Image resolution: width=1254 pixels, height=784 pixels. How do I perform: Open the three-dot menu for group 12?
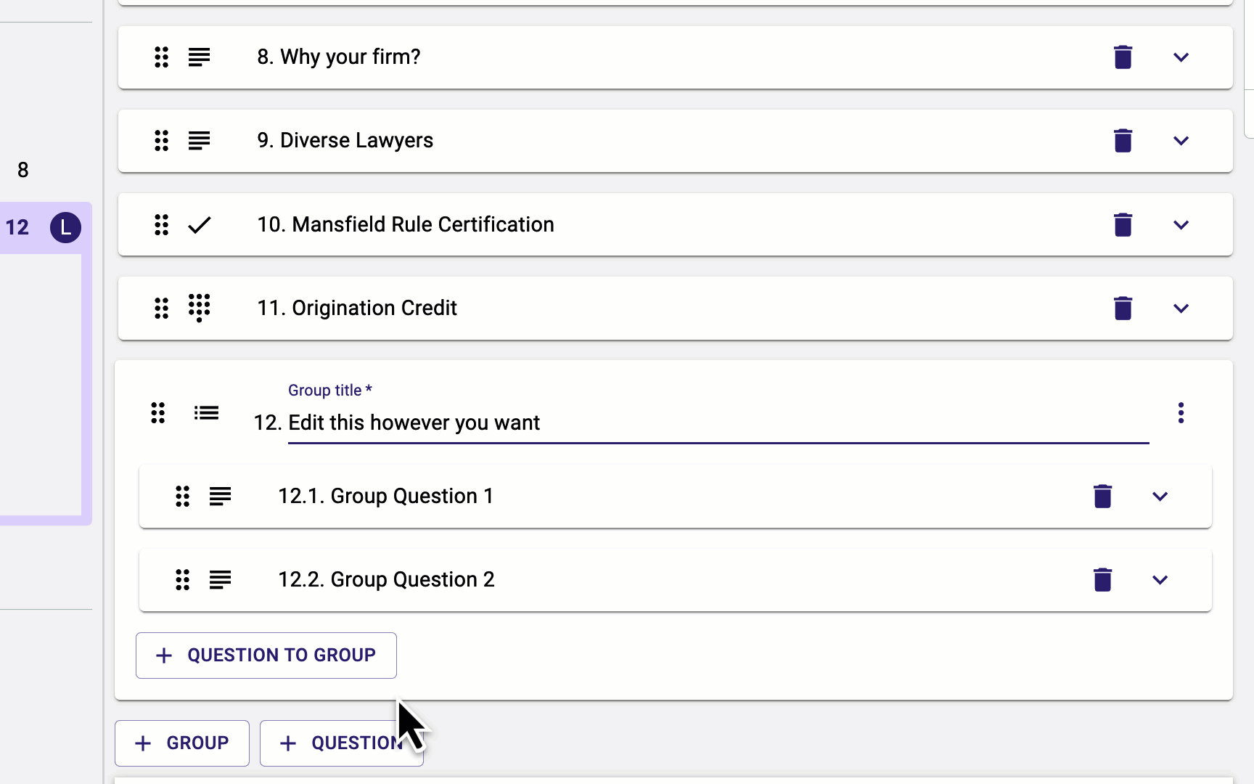click(x=1181, y=412)
